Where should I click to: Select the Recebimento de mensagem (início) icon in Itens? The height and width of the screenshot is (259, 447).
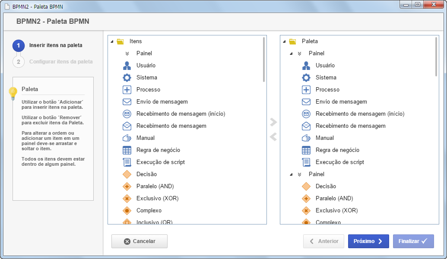(x=127, y=114)
